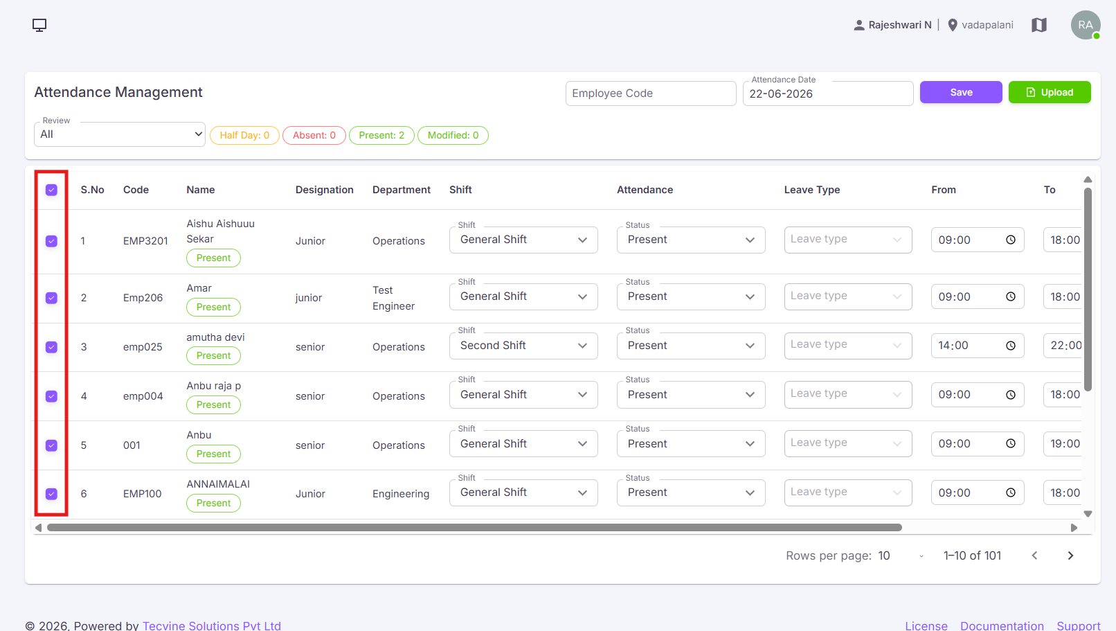Open the Tecvine Solutions Pvt Ltd link

tap(212, 625)
